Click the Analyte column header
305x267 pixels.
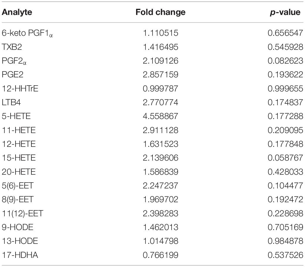(17, 12)
